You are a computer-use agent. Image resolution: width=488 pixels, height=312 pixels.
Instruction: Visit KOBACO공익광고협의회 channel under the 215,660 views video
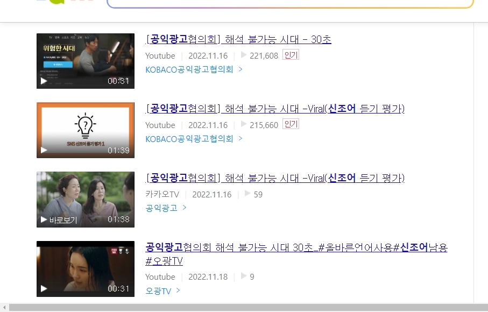(x=189, y=139)
